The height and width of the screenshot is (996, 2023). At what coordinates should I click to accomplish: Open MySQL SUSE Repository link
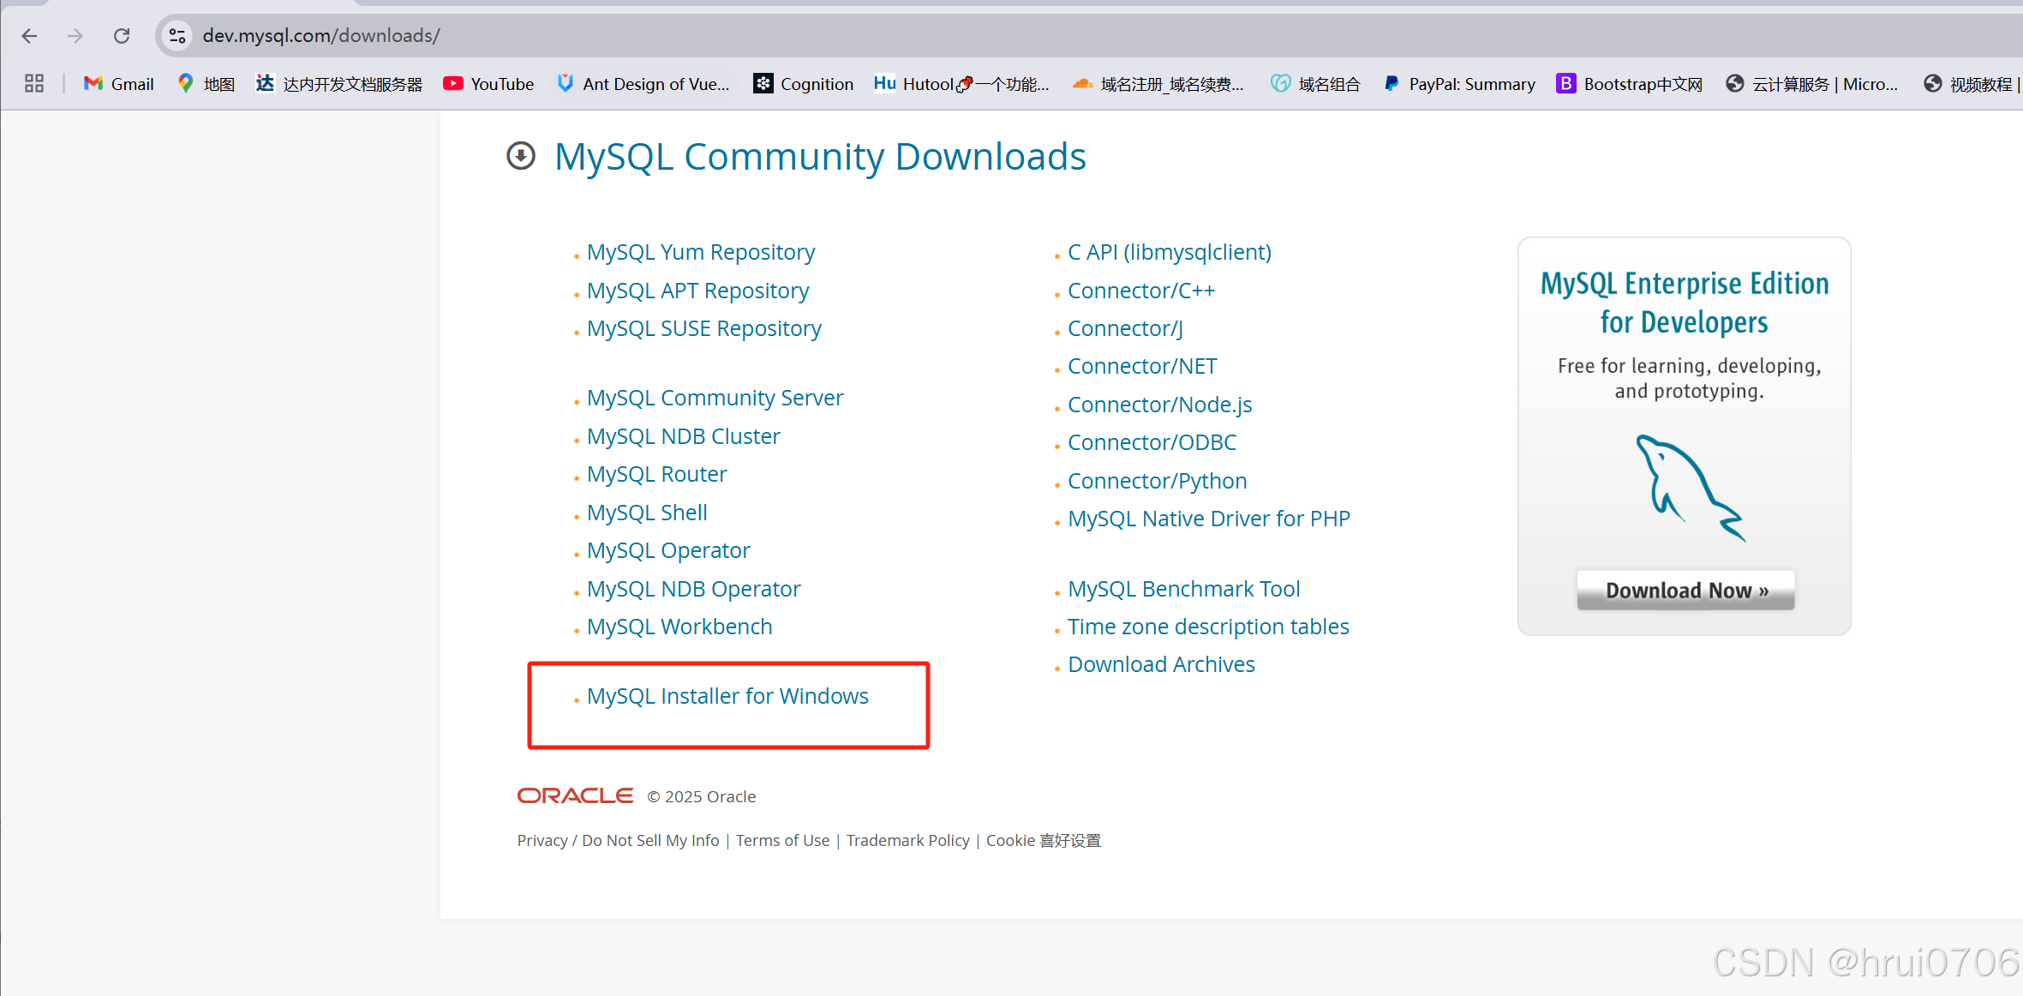(704, 328)
